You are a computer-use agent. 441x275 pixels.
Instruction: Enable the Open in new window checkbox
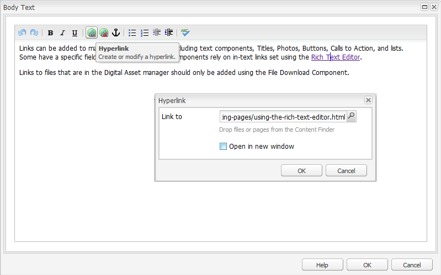click(224, 147)
